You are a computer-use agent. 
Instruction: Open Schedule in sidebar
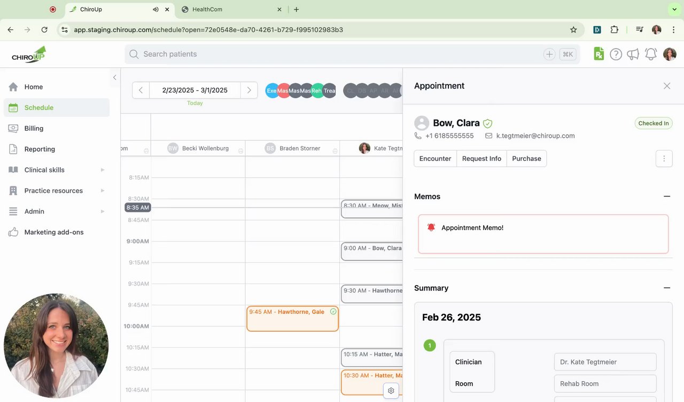[57, 107]
